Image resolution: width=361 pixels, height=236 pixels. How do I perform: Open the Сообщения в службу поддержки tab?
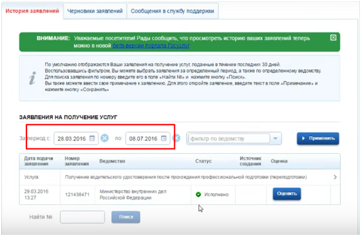pos(173,11)
